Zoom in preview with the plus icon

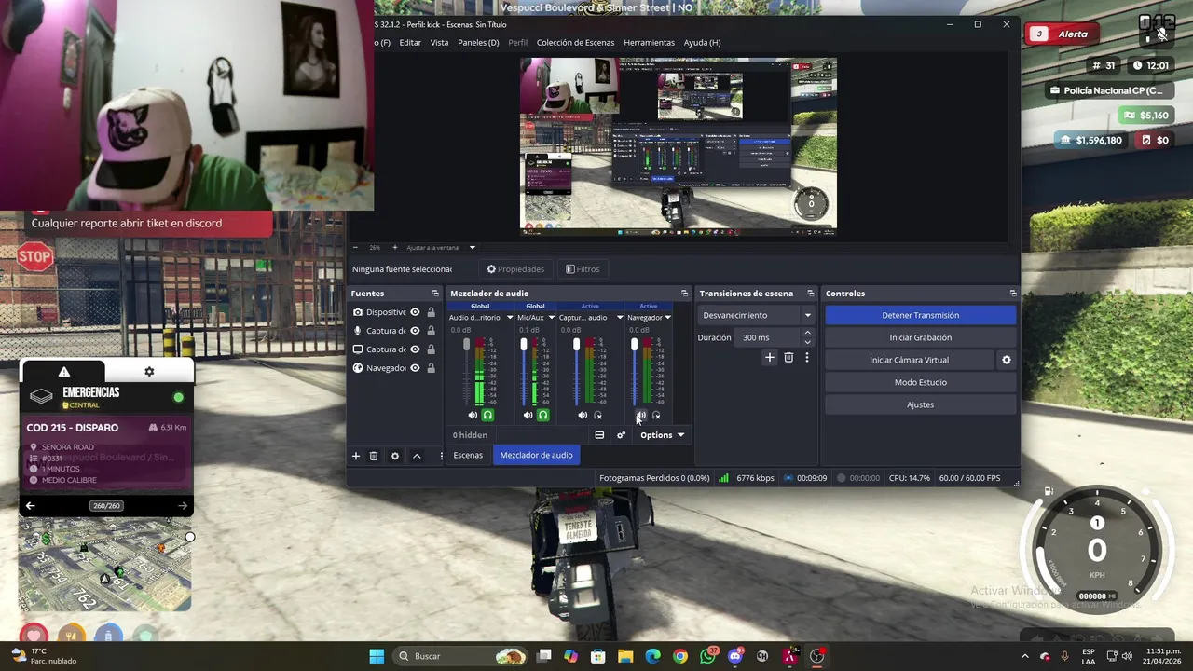394,248
